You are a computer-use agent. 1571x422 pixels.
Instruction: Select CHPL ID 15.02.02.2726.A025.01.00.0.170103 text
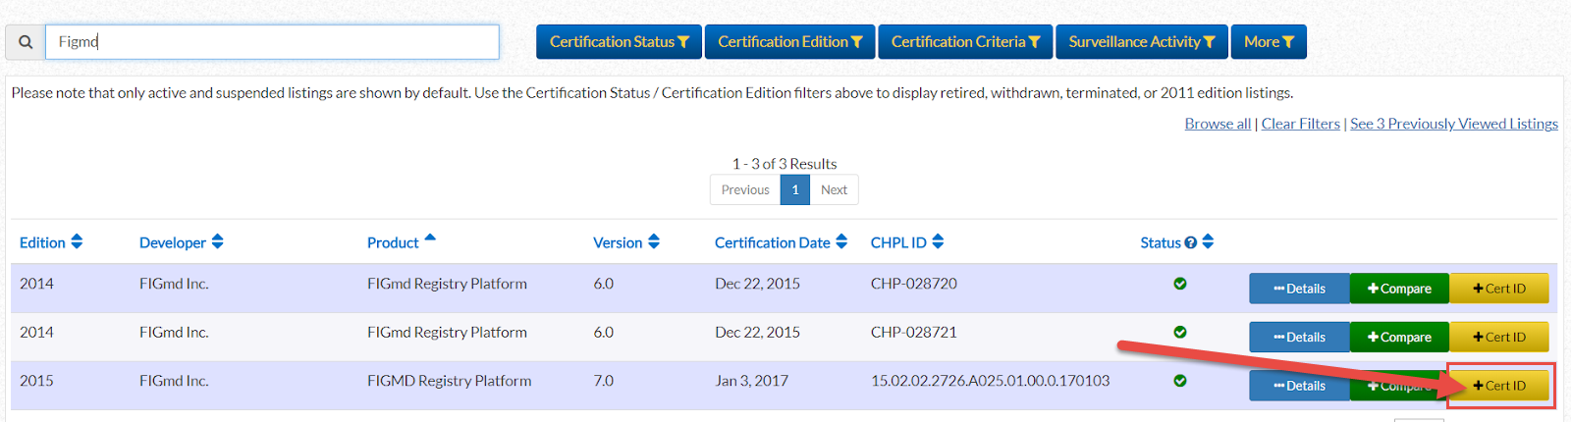pos(991,381)
